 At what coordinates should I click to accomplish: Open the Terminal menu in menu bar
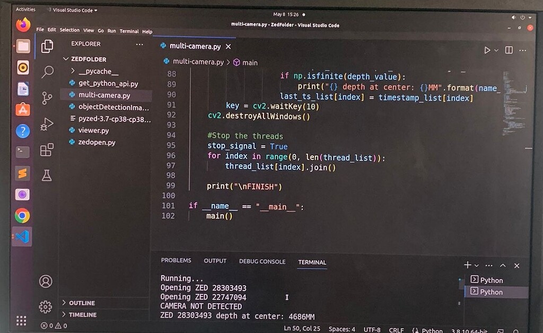point(129,31)
